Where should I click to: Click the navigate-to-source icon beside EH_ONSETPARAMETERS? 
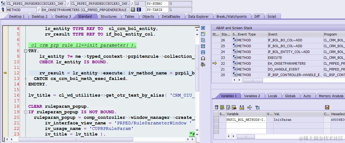coord(133,9)
